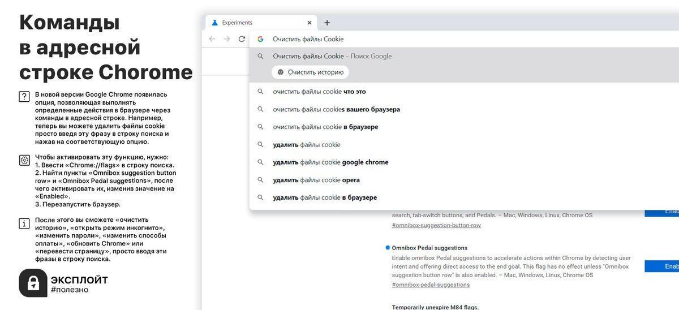Viewport: 679px width, 310px height.
Task: Select the Experiments tab
Action: pos(260,23)
